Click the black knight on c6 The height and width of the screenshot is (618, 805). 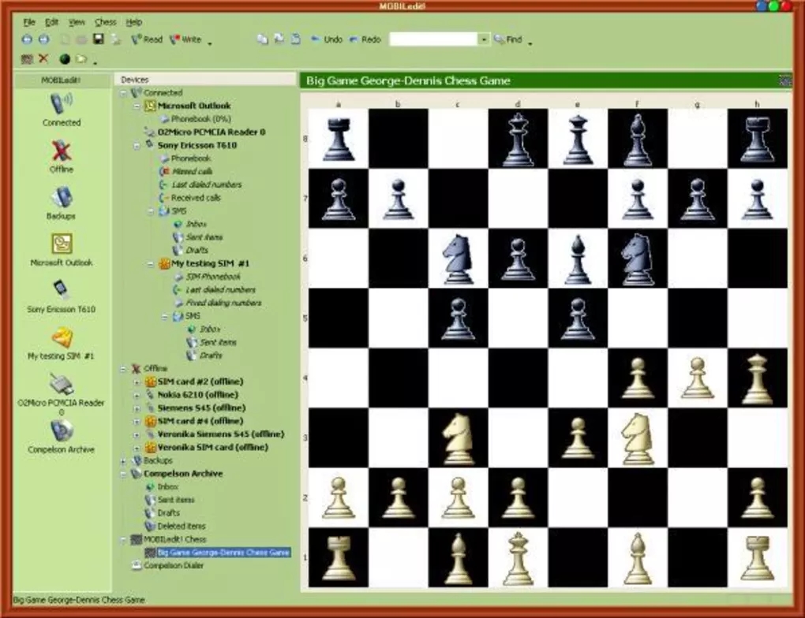tap(458, 256)
